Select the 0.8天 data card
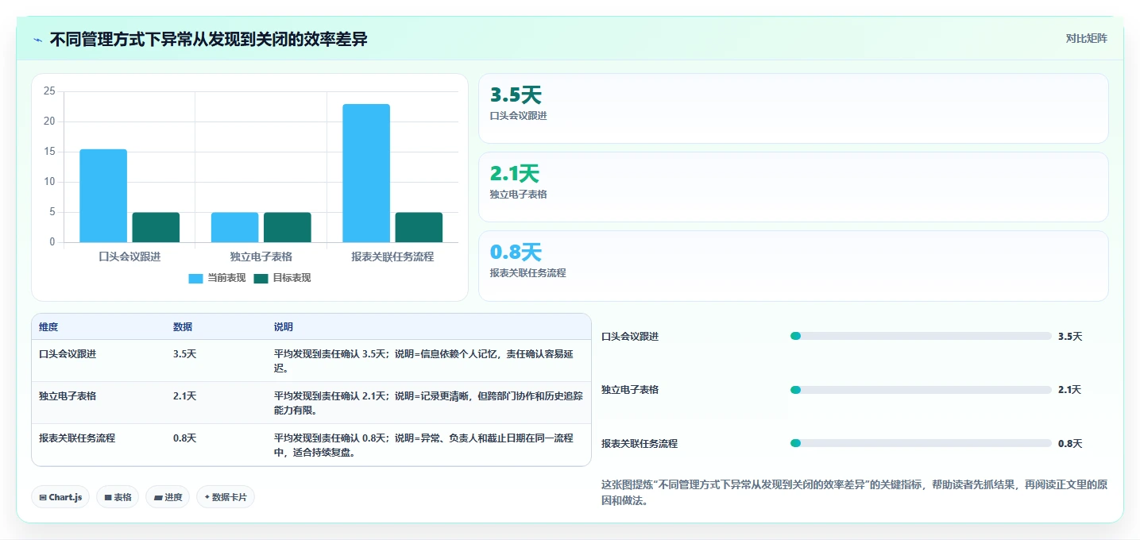 (x=793, y=266)
